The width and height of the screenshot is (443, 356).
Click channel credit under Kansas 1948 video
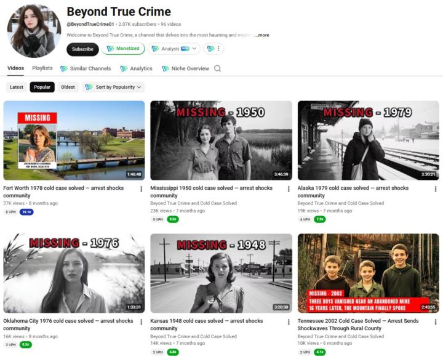194,336
